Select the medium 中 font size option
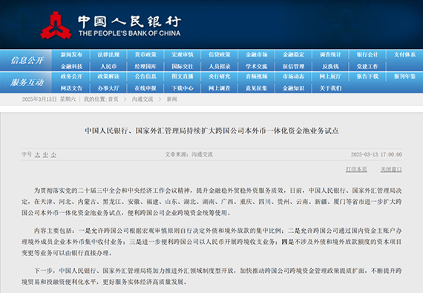 point(45,154)
